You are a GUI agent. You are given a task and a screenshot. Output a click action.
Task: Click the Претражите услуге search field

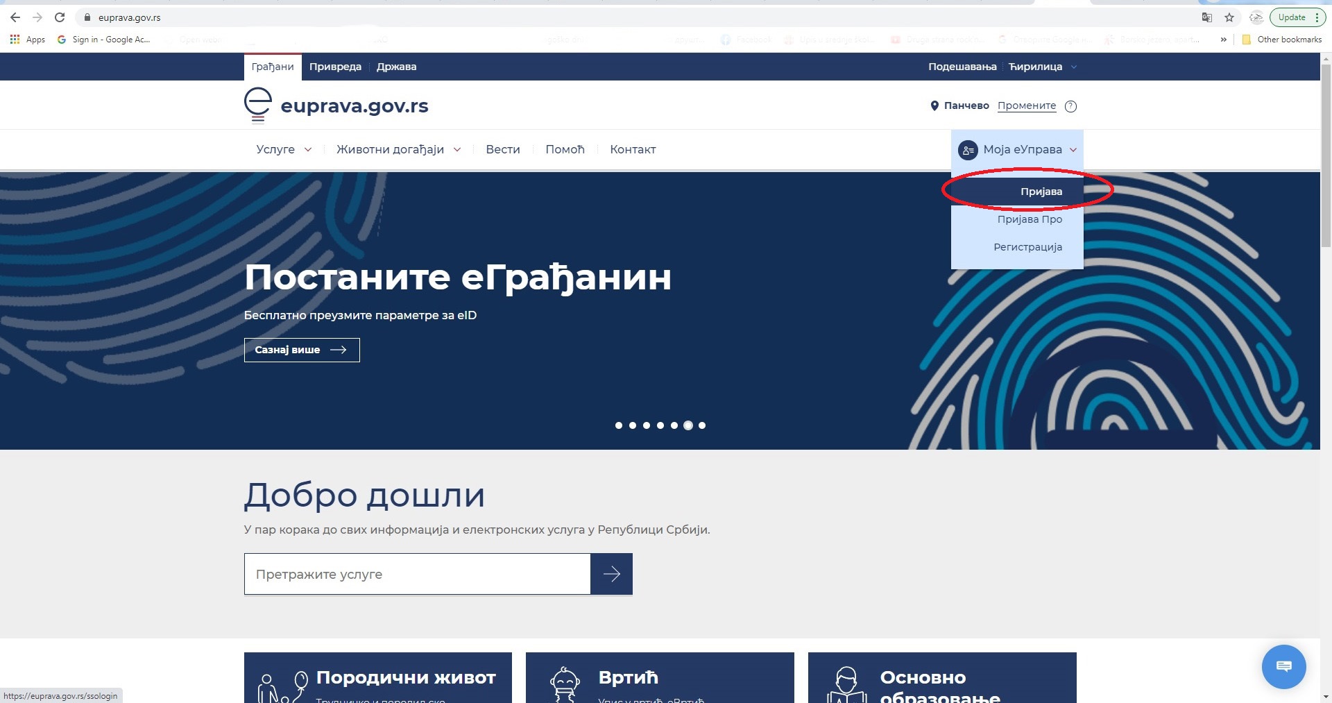[417, 574]
